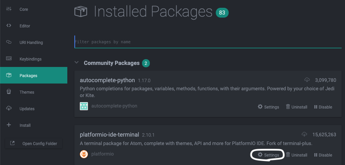
Task: Click the platformio-ide-terminal description text
Action: [196, 143]
